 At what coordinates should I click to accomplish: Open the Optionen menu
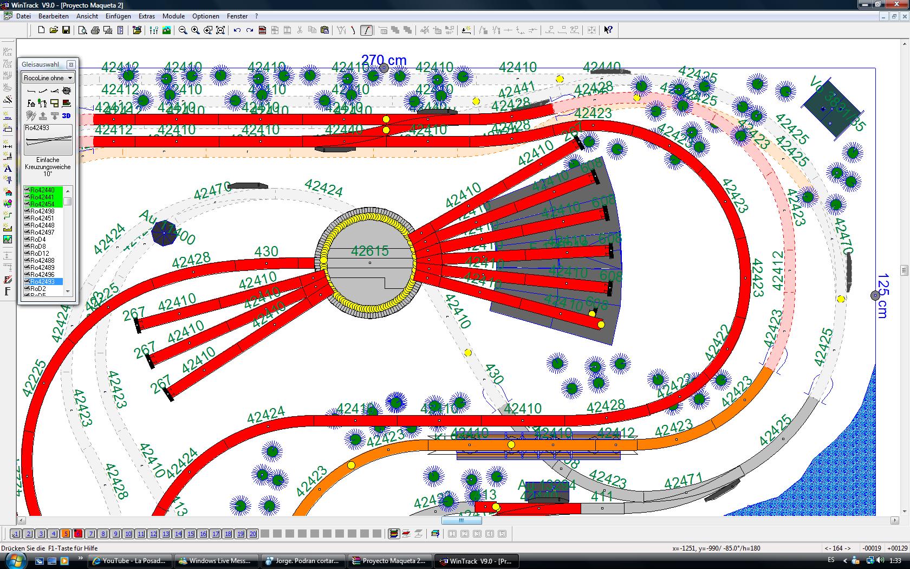pyautogui.click(x=206, y=16)
